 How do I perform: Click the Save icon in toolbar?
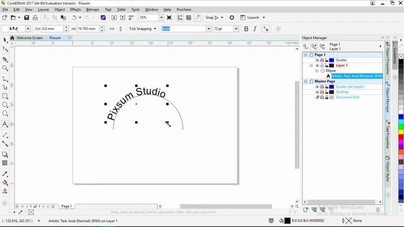[27, 18]
